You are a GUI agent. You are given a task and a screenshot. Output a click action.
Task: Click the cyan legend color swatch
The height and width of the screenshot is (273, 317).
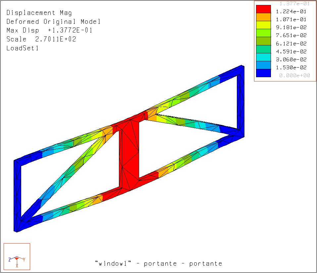263,57
